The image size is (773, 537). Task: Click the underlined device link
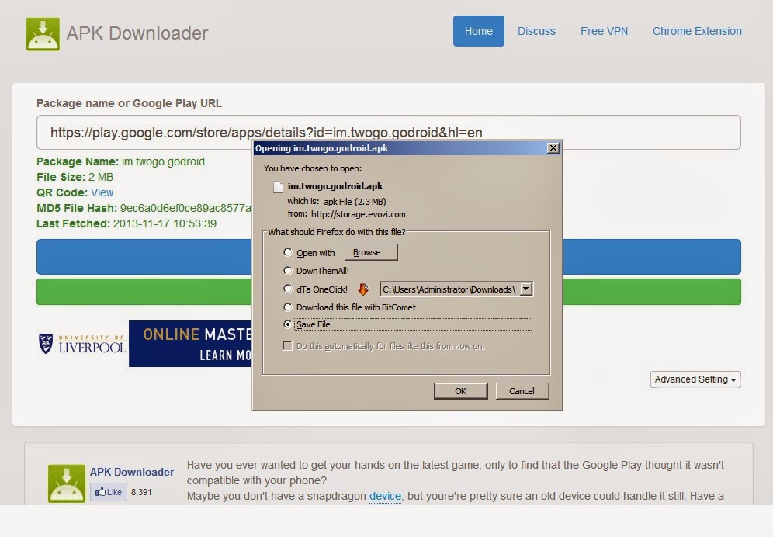tap(385, 496)
